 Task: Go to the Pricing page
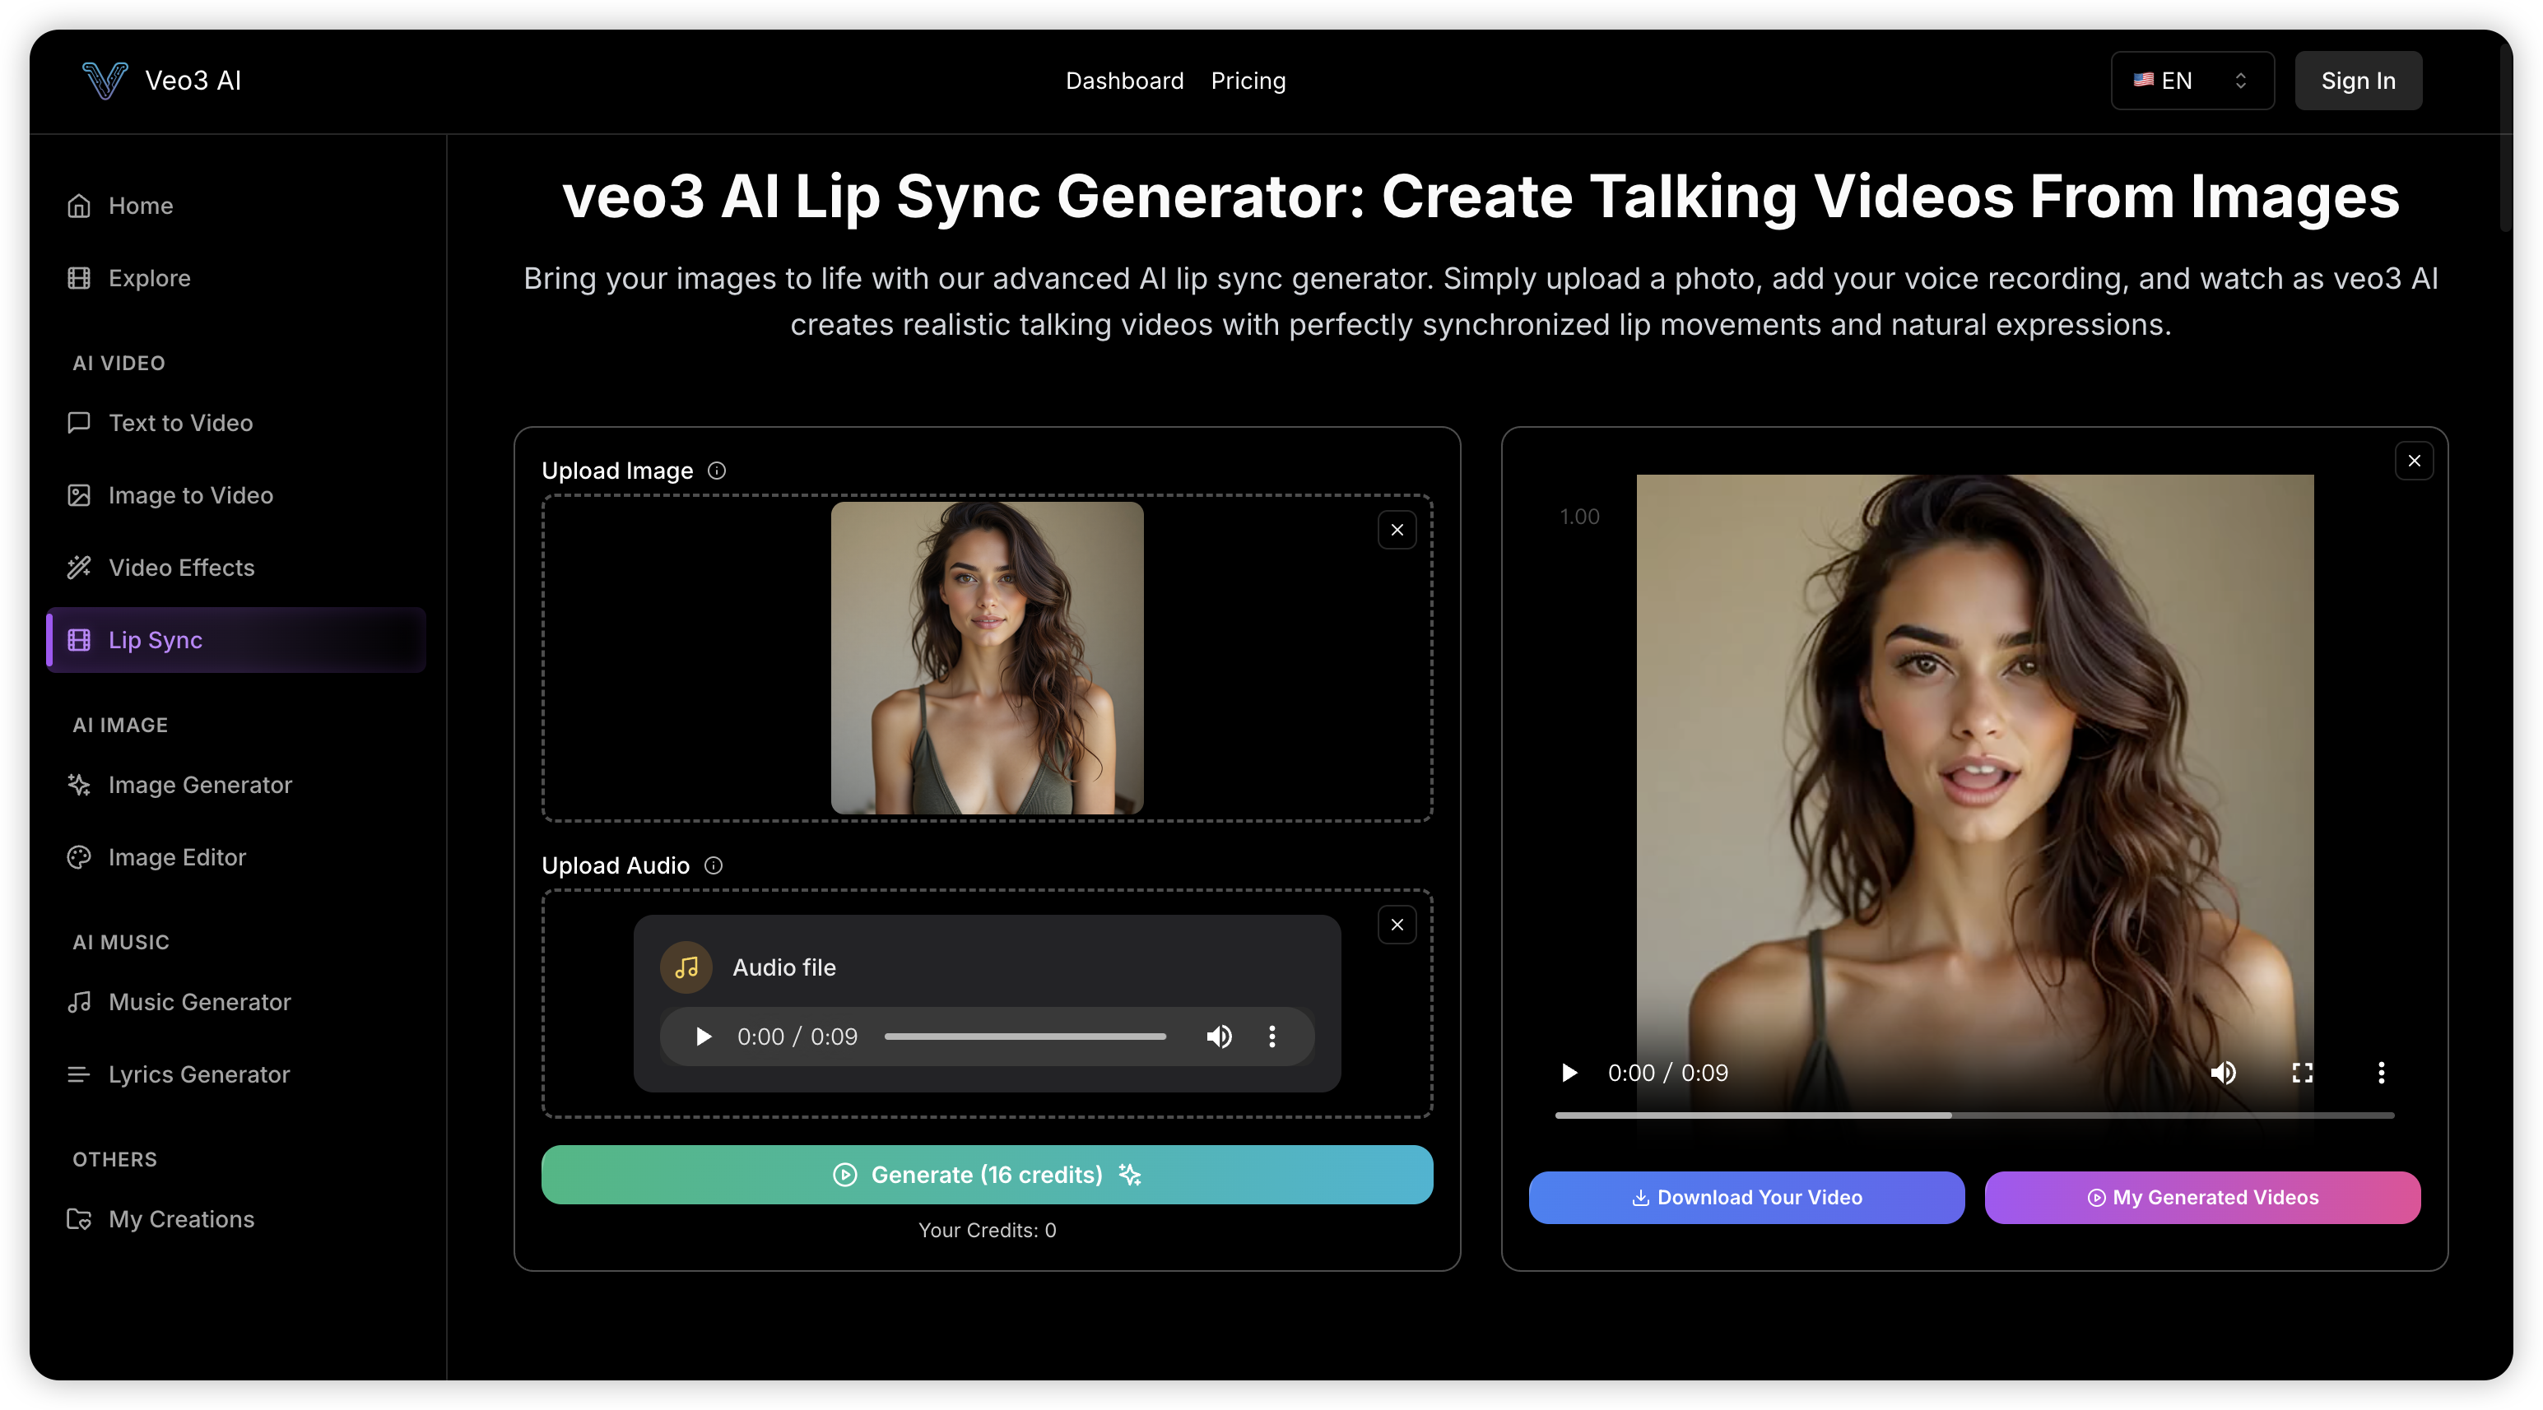tap(1248, 81)
